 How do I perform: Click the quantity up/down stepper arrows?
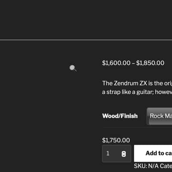click(x=124, y=154)
